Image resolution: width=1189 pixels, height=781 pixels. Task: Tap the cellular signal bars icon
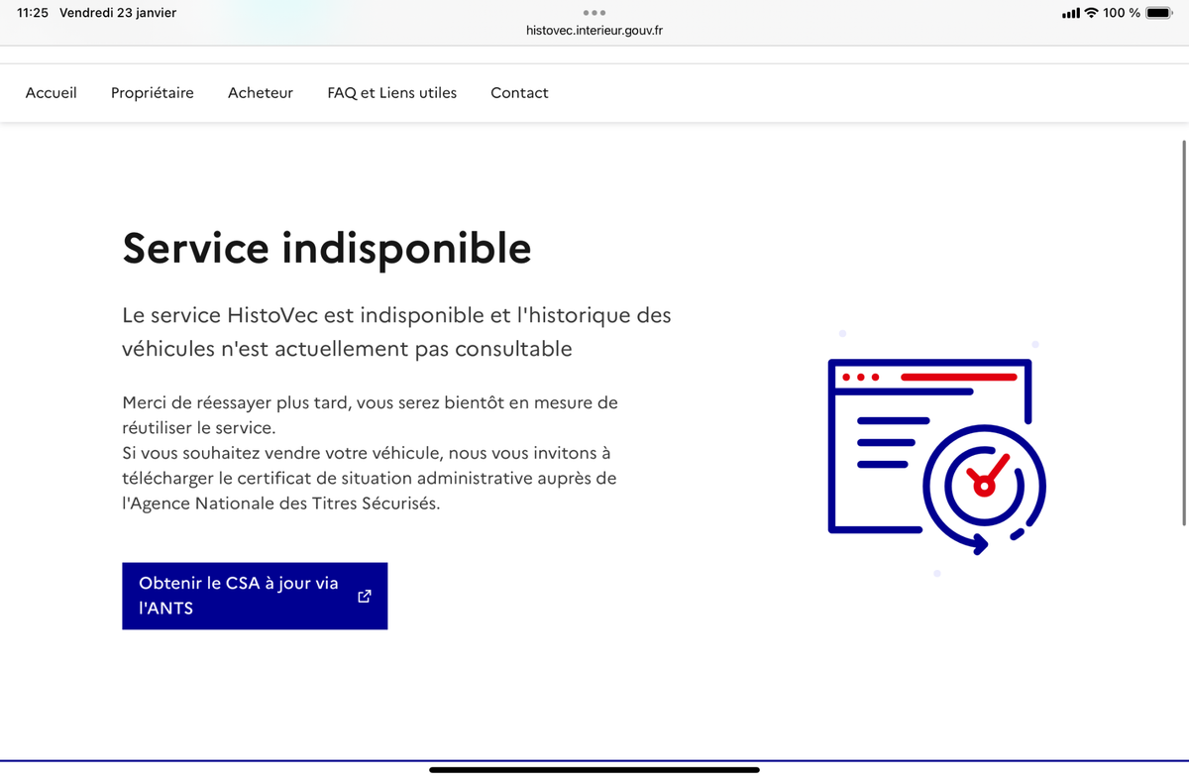1070,14
